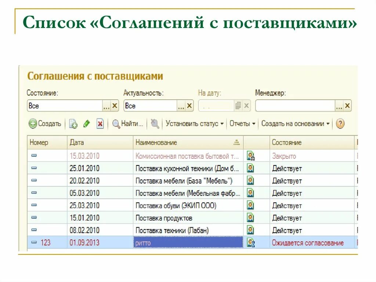
Task: Select row Поставка обуви (ЭКИП ООО)
Action: click(x=188, y=206)
